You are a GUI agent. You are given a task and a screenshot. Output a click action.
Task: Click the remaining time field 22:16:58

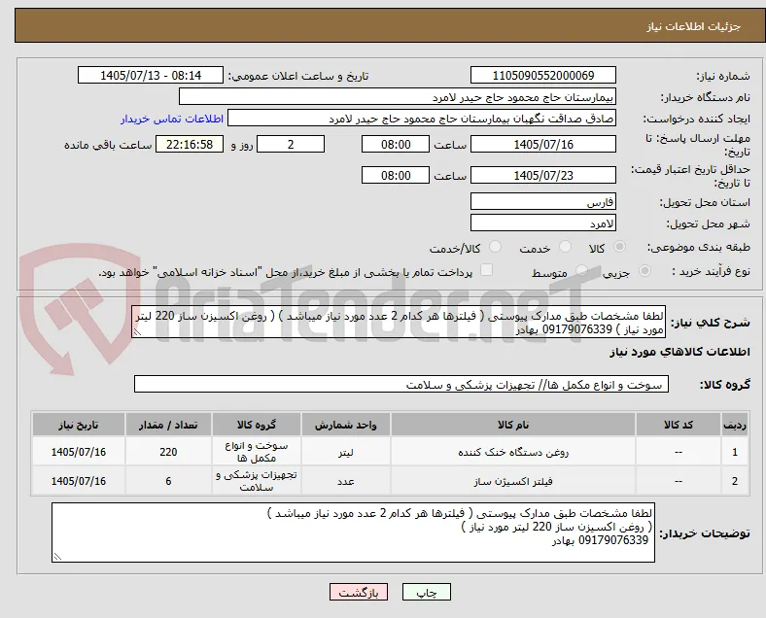(x=190, y=144)
